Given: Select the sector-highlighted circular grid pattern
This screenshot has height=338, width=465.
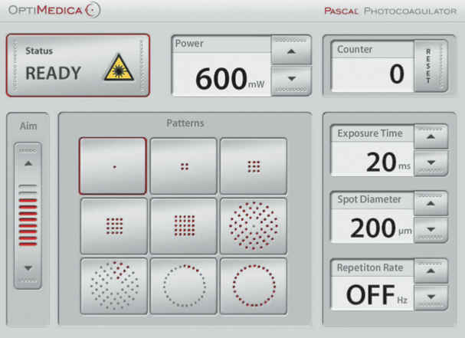Looking at the screenshot, I should (x=114, y=286).
